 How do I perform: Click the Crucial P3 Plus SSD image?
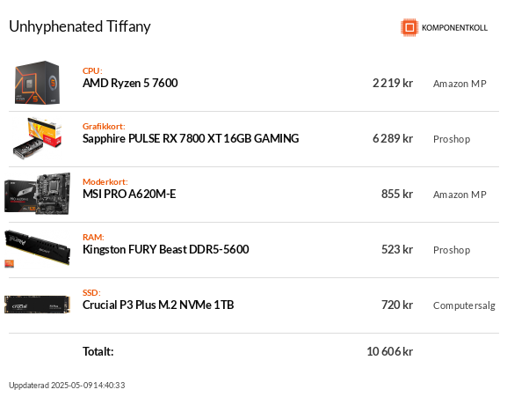click(x=37, y=305)
